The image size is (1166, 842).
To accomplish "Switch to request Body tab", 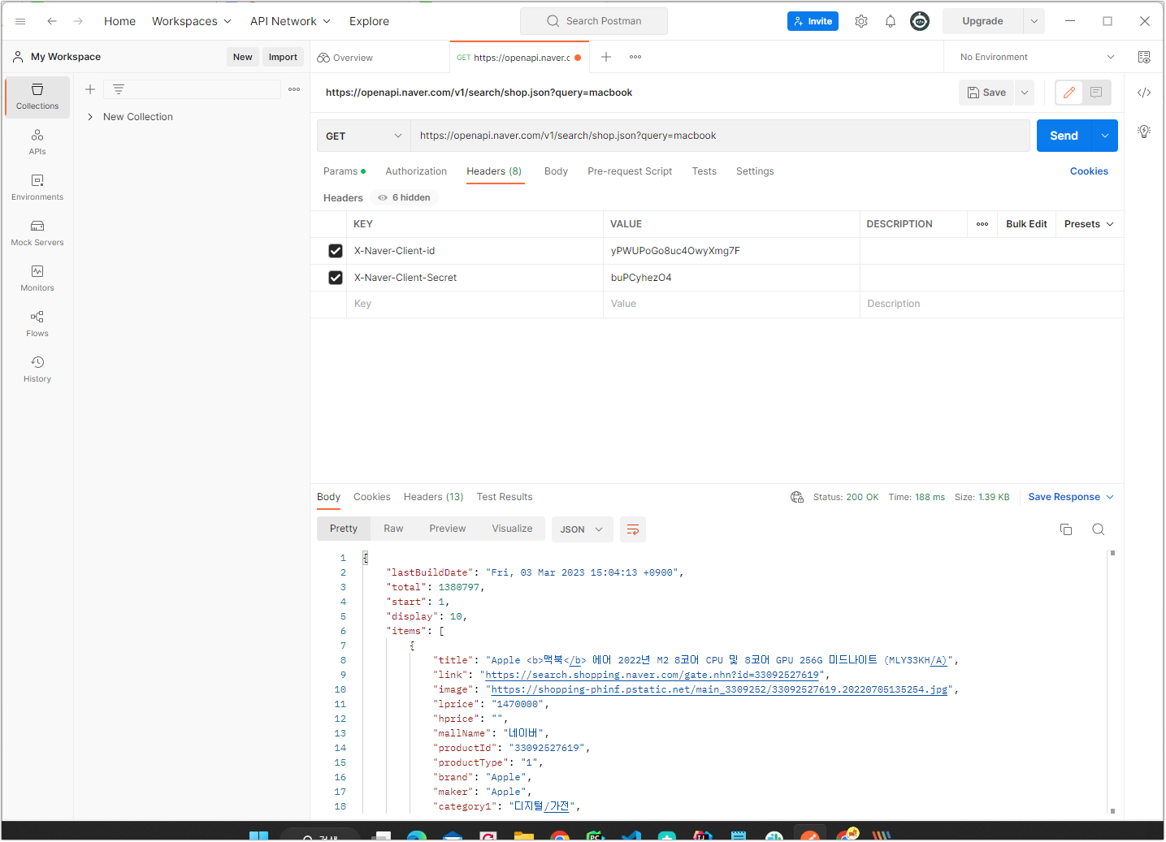I will point(556,171).
